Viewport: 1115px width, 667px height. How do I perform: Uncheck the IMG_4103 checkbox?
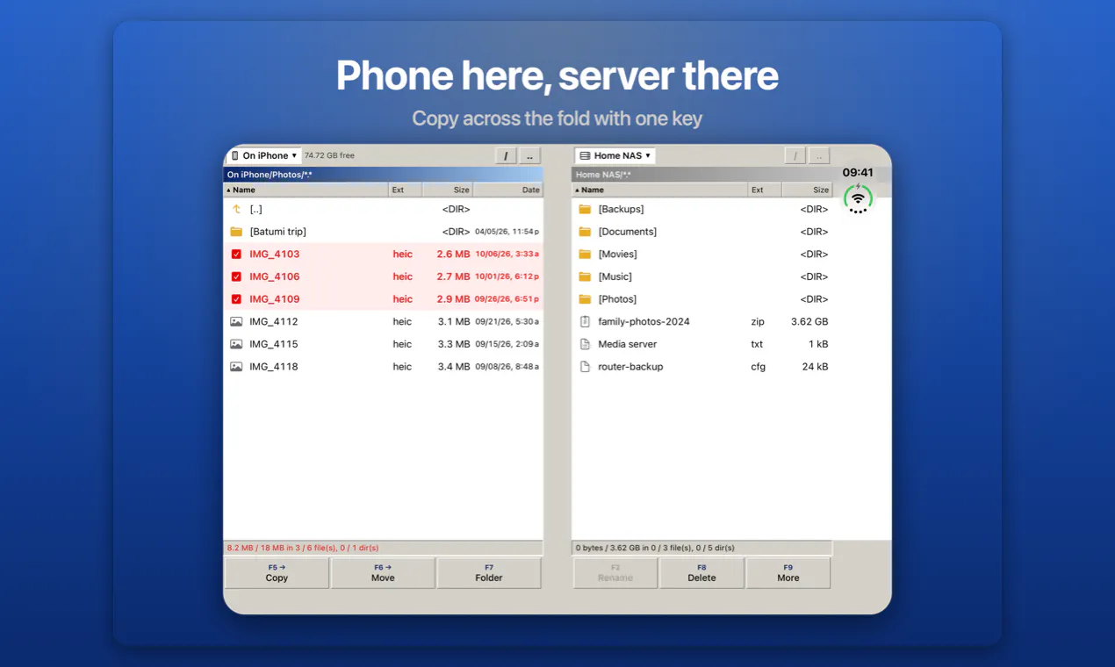click(x=236, y=255)
